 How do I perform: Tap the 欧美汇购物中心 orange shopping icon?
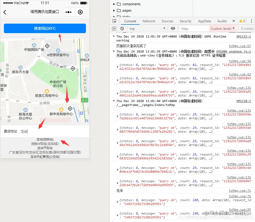coord(47,91)
